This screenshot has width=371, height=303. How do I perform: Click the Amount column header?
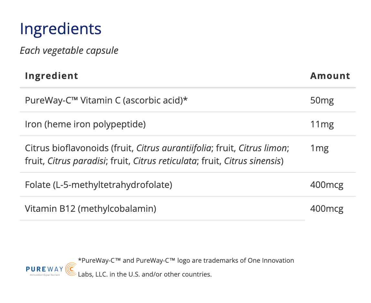tap(330, 76)
